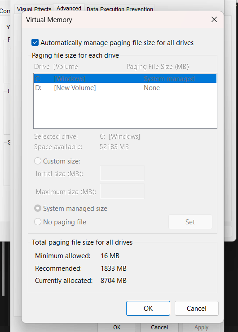The width and height of the screenshot is (238, 332).
Task: Open the Advanced tab in Performance Options
Action: (69, 8)
